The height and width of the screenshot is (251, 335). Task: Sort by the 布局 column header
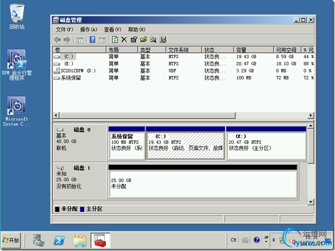[121, 50]
